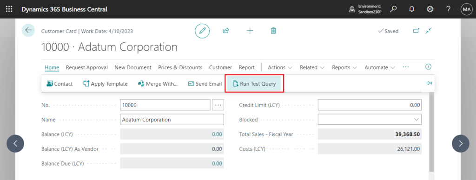476x180 pixels.
Task: Open the settings gear
Action: coord(430,9)
